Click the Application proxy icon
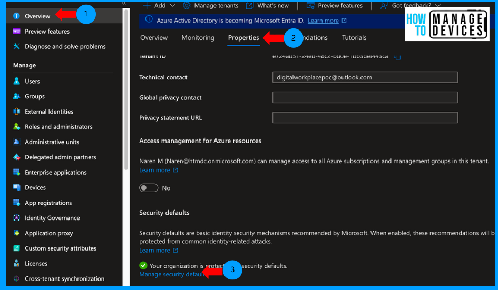This screenshot has height=290, width=498. tap(16, 233)
